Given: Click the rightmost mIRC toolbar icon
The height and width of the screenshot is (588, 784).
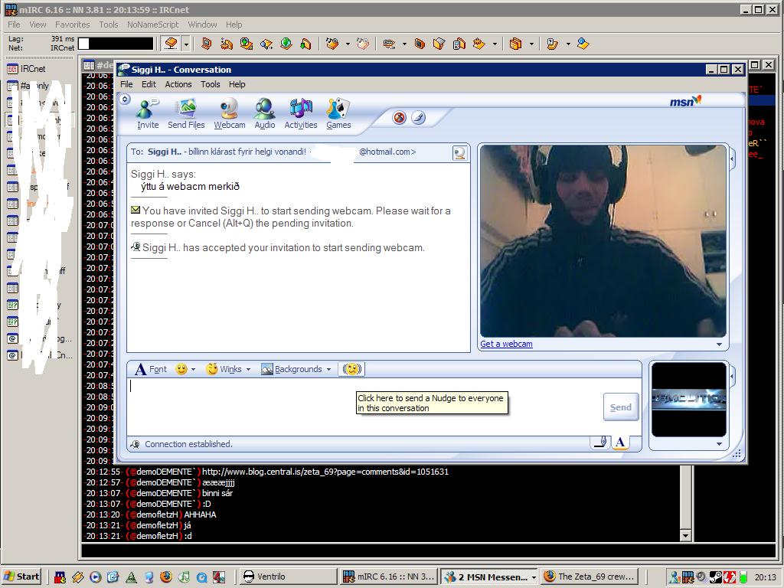Looking at the screenshot, I should (x=583, y=44).
